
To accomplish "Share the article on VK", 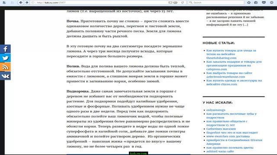I will click(5, 76).
